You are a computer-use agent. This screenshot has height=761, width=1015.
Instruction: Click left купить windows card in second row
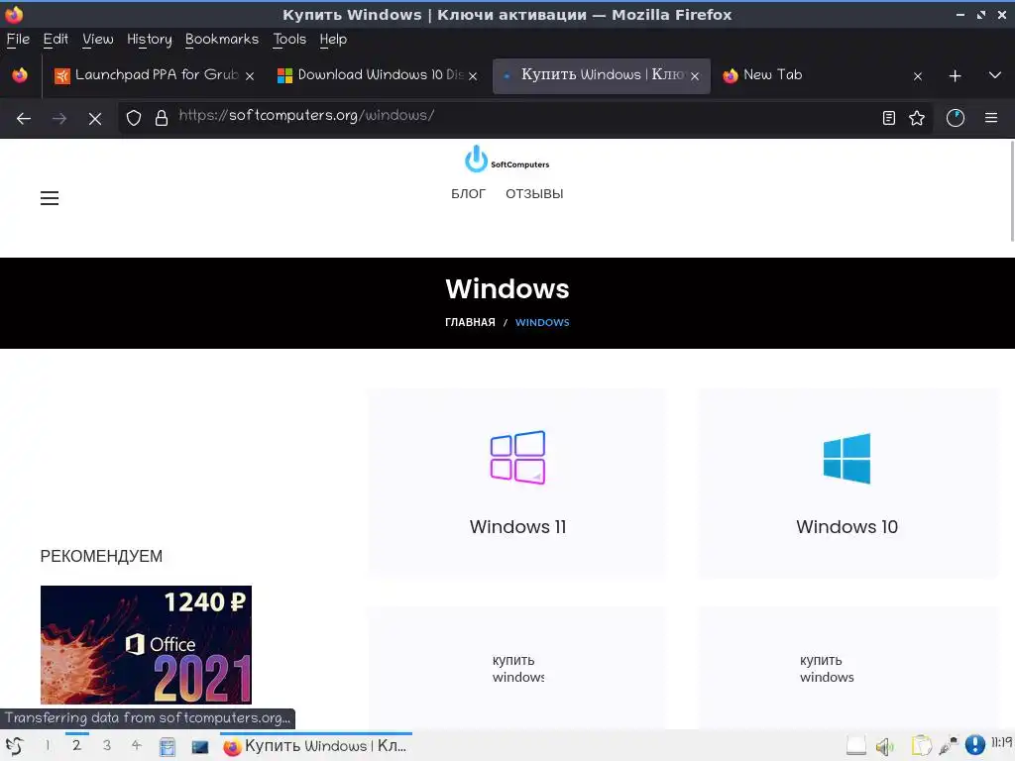click(x=517, y=668)
